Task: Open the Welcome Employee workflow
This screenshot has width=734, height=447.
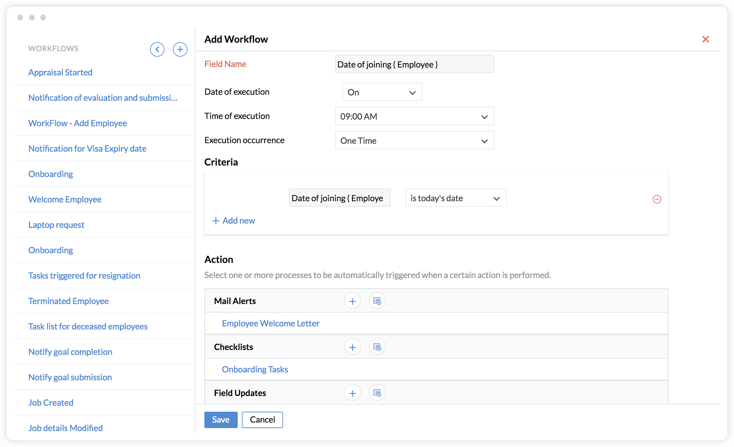Action: pos(65,199)
